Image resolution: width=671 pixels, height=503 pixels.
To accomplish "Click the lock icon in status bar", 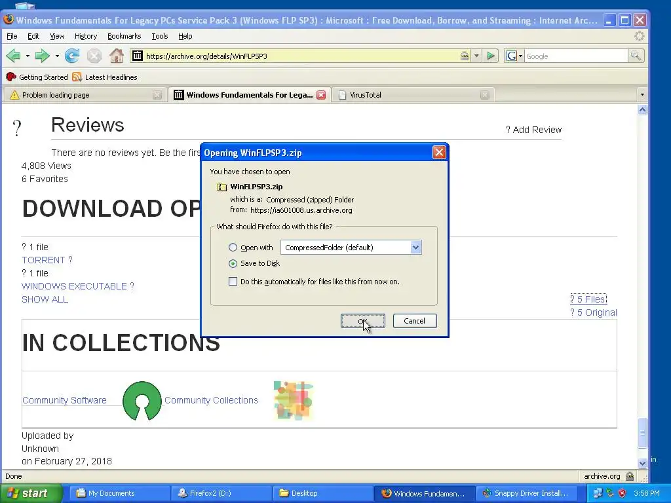I will [x=630, y=476].
